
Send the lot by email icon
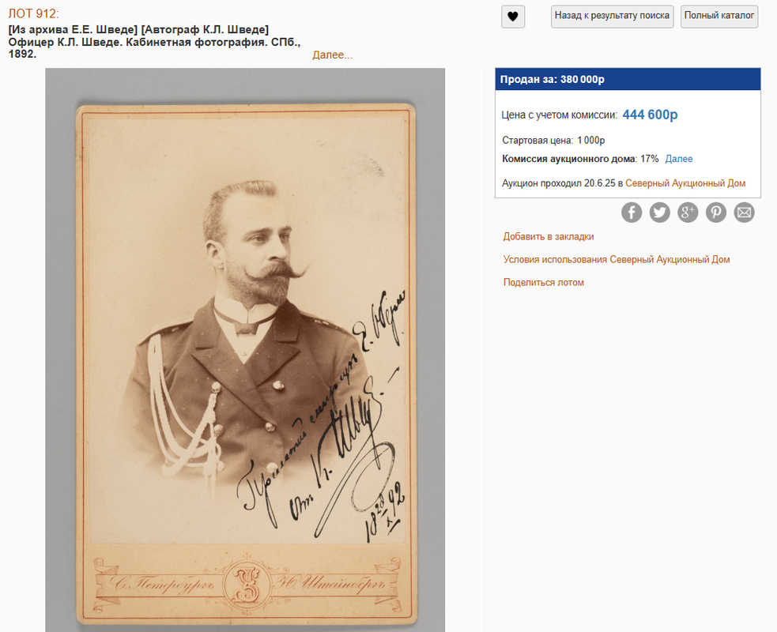[745, 213]
